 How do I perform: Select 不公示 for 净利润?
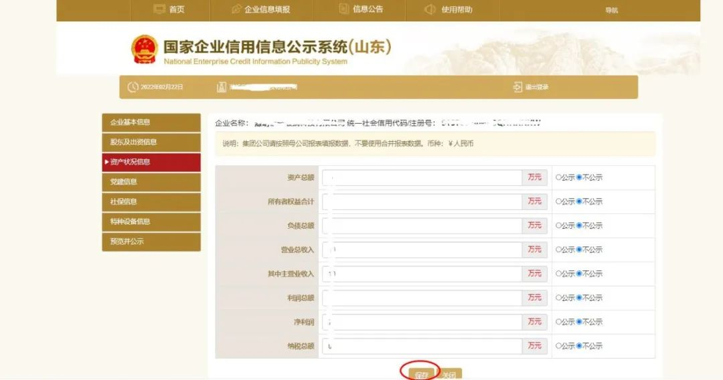[x=579, y=322]
